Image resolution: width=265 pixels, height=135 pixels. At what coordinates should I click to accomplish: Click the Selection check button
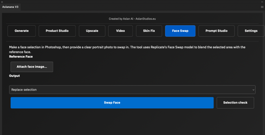tap(235, 103)
